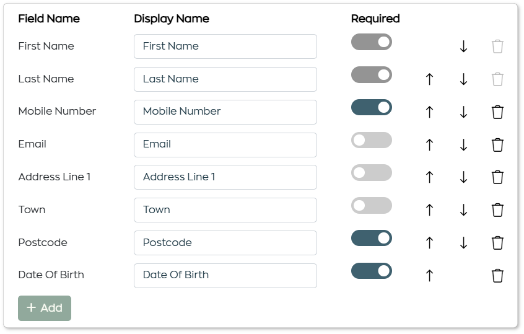
Task: Move Address Line 1 field up
Action: 429,177
